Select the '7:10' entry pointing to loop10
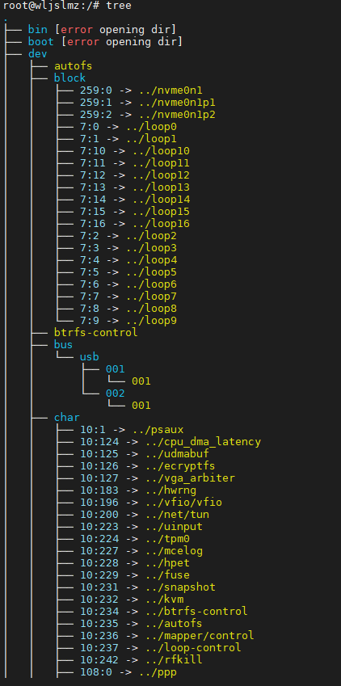Screen dimensions: 341x686 [x=93, y=151]
